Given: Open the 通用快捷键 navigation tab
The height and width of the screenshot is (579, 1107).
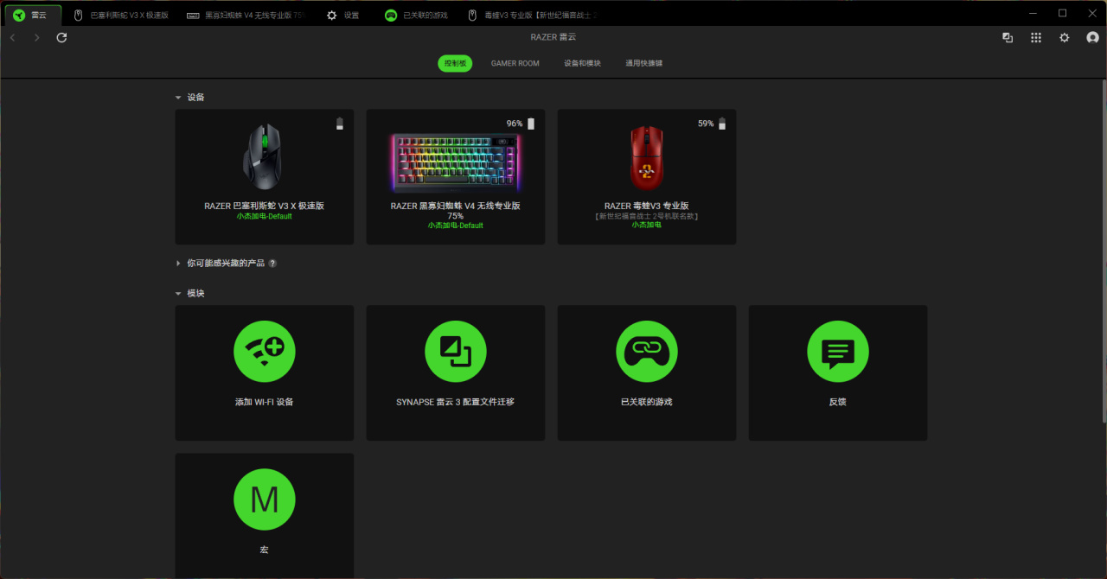Looking at the screenshot, I should pos(644,63).
